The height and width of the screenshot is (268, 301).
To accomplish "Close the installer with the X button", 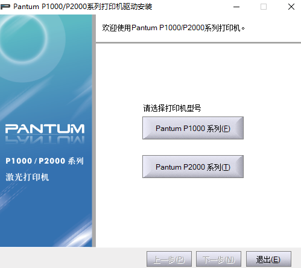I will [x=291, y=7].
